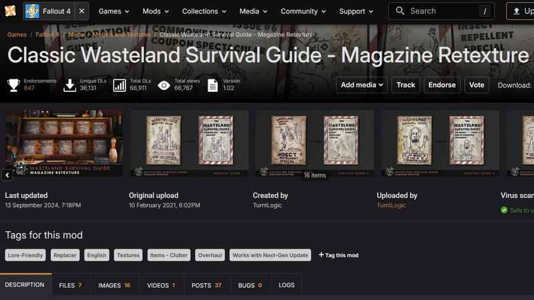Select the Textures tag
The width and height of the screenshot is (534, 300).
coord(128,255)
